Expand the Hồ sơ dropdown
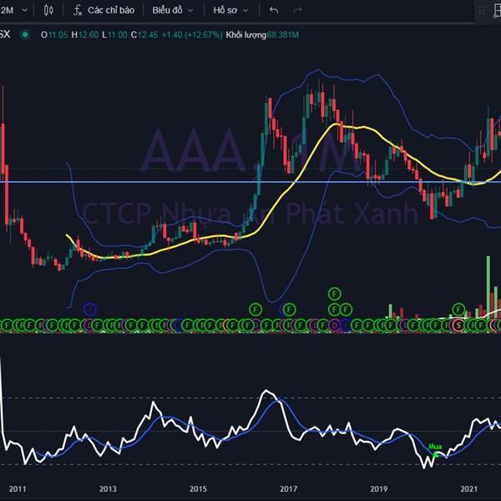 pos(230,10)
